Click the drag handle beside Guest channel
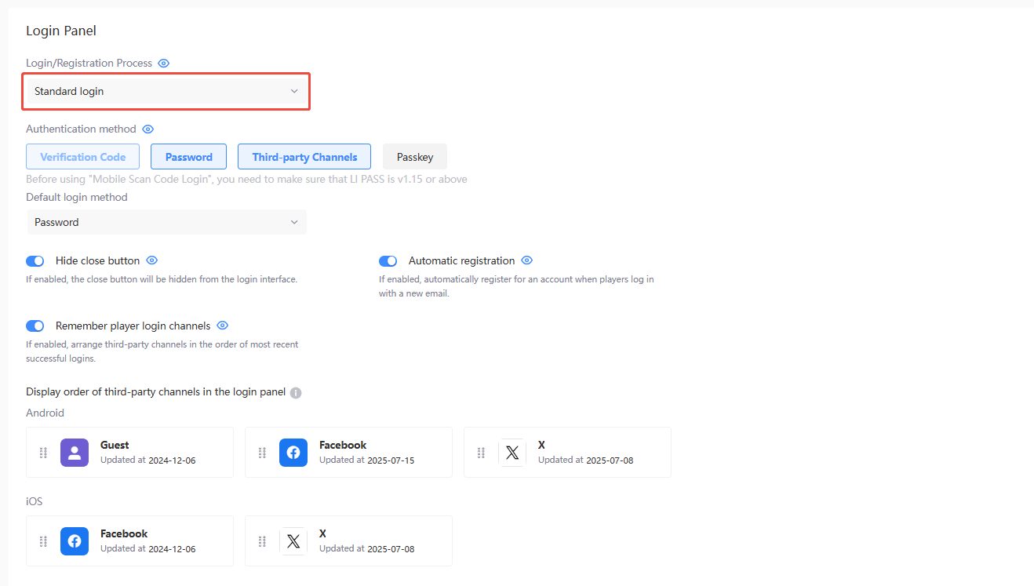 tap(43, 453)
